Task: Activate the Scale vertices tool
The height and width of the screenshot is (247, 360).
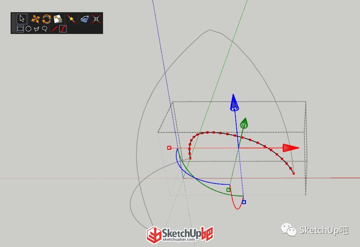Action: click(58, 19)
